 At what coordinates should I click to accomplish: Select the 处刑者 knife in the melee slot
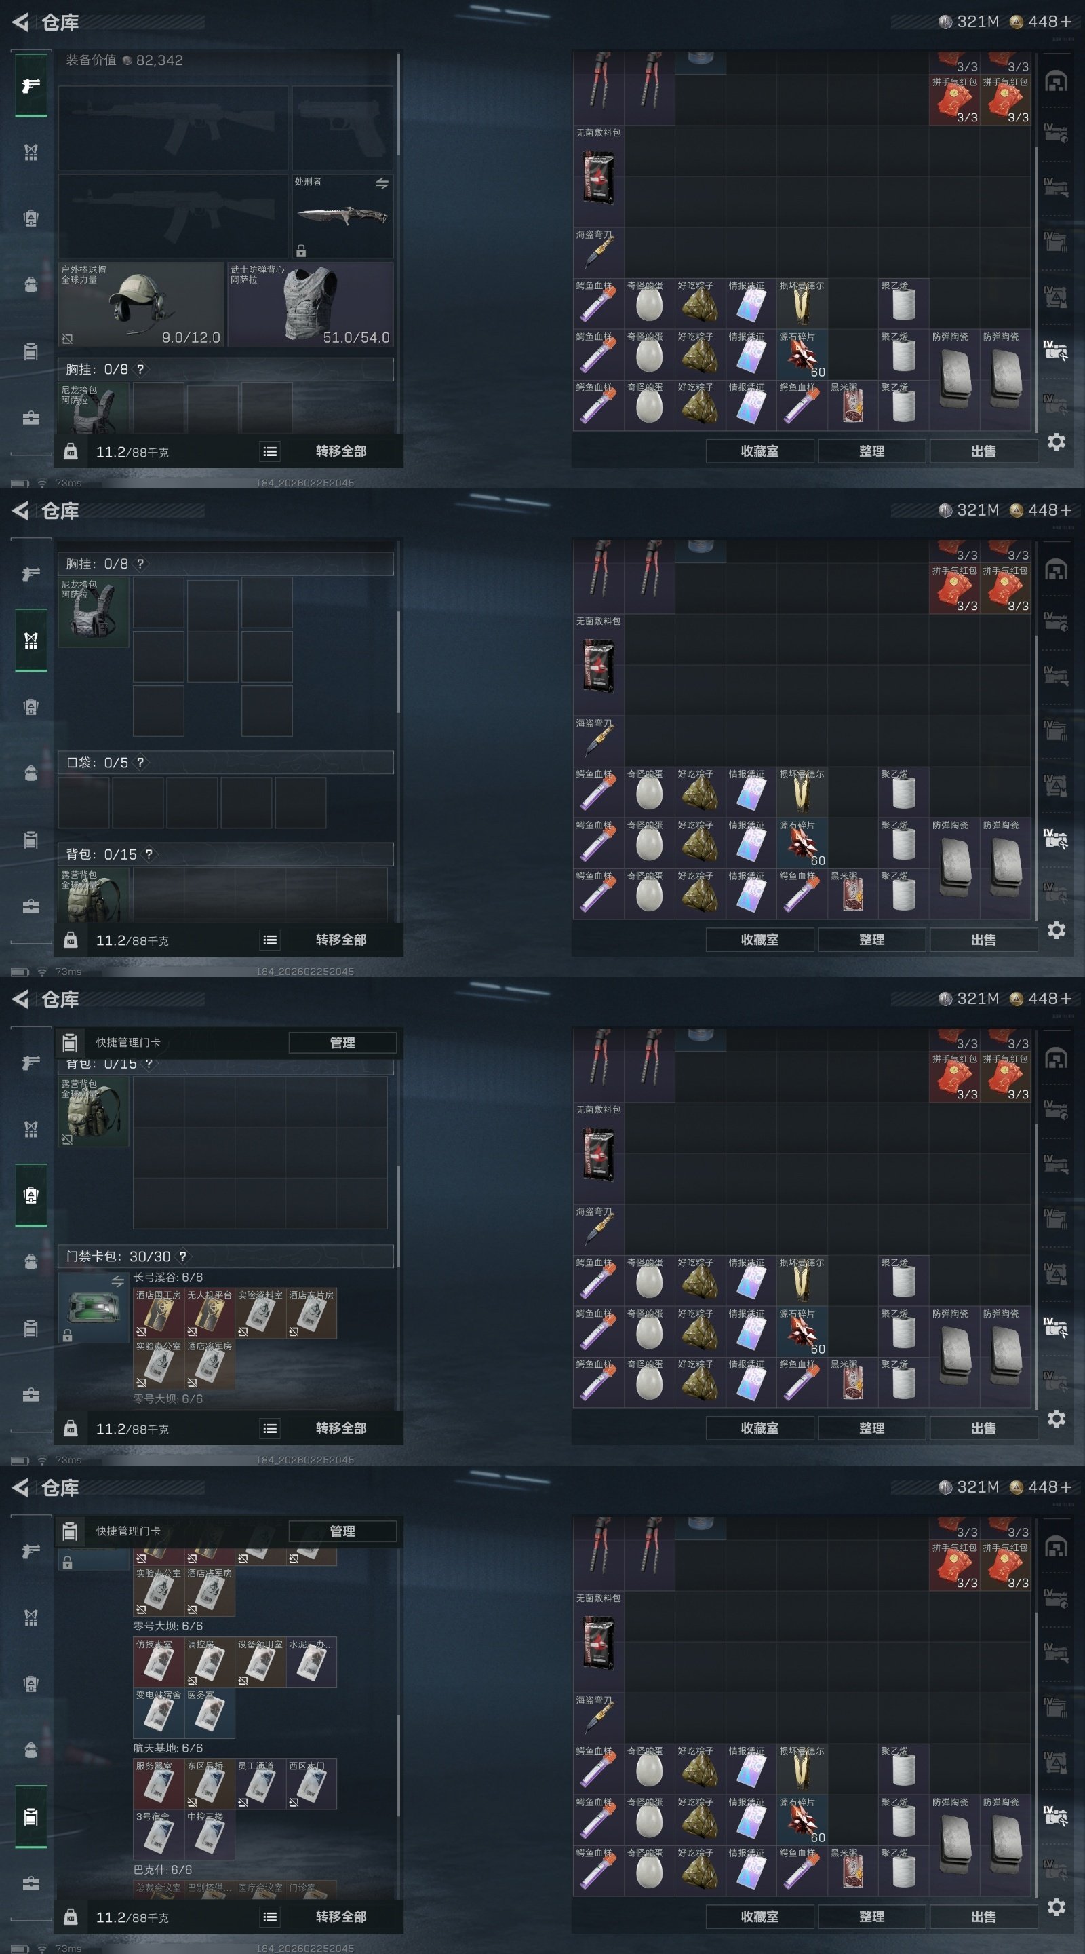click(x=342, y=216)
